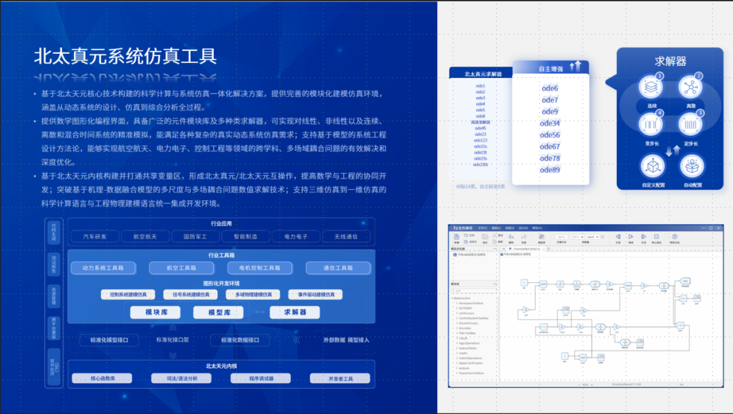This screenshot has height=414, width=733.
Task: Select the 汽车ABS model document tab
Action: coord(527,249)
